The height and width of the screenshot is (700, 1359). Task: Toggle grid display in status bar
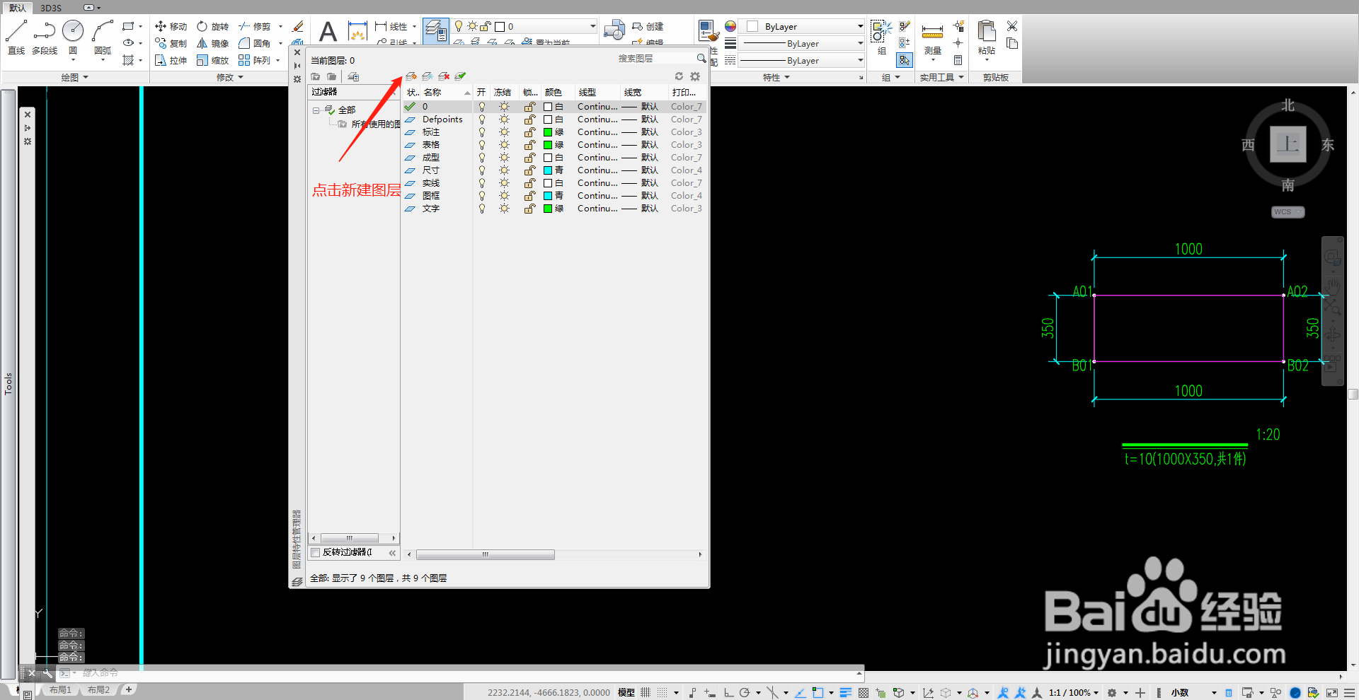(646, 692)
